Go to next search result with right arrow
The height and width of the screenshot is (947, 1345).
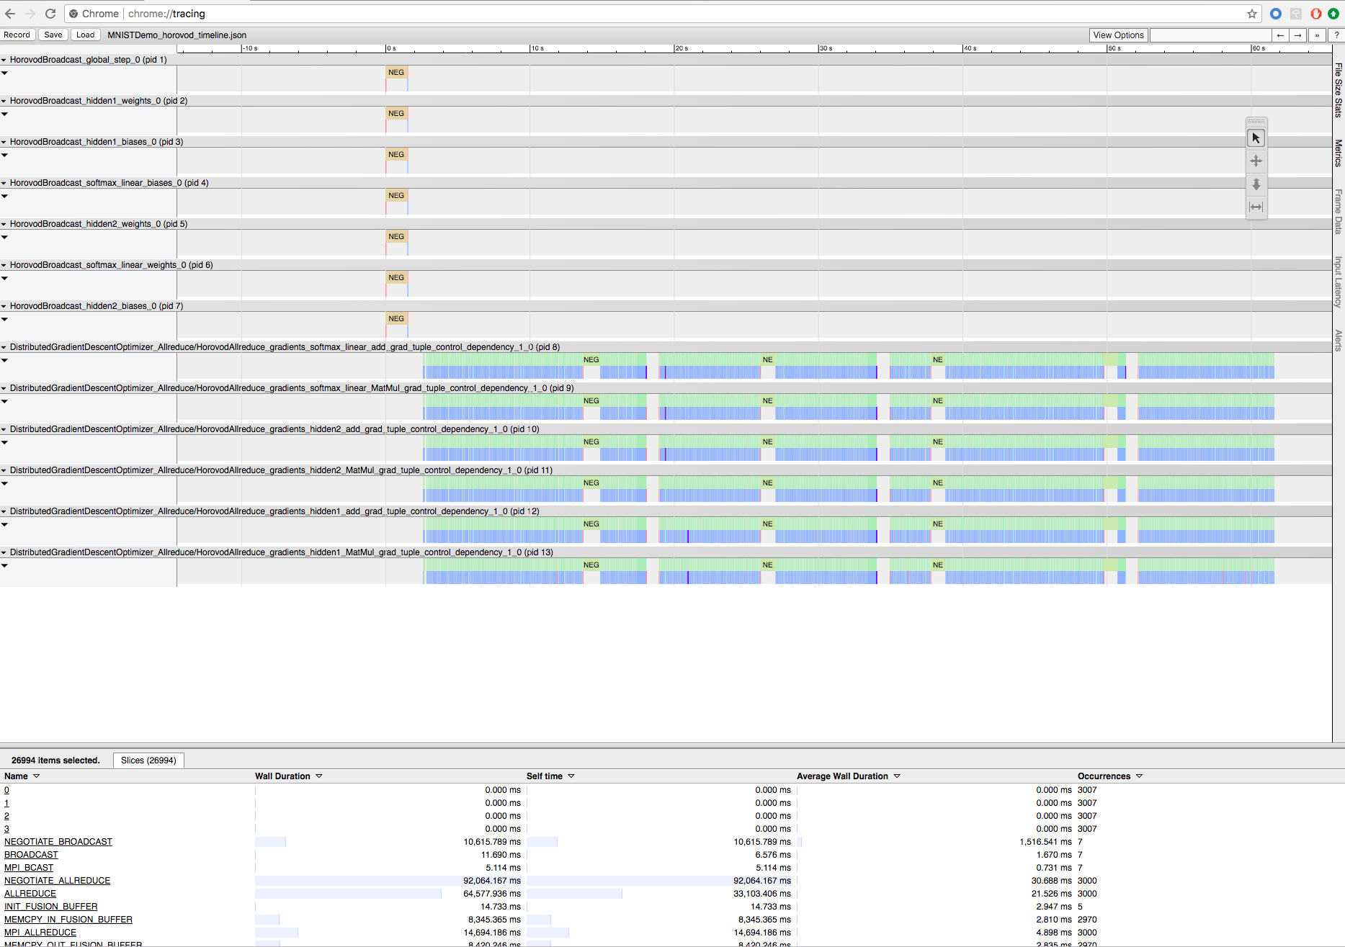[1297, 35]
